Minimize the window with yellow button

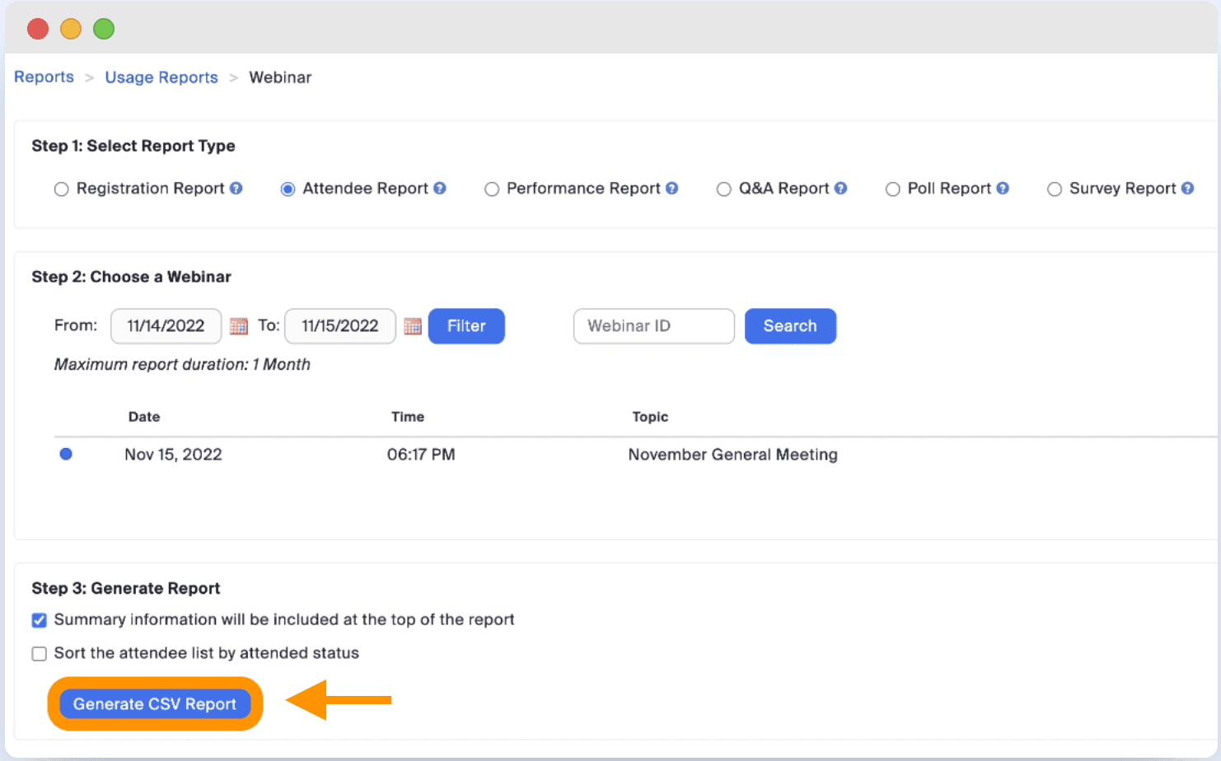(x=71, y=29)
